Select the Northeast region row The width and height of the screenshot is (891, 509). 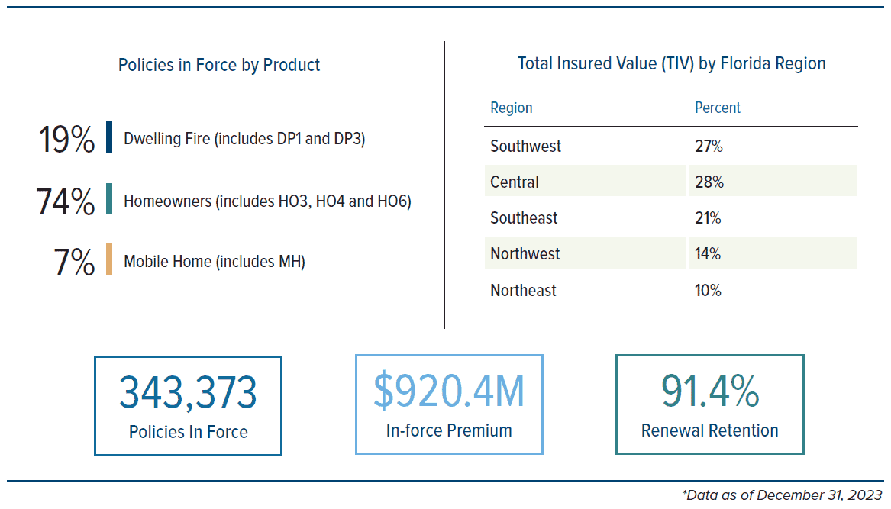coord(671,290)
